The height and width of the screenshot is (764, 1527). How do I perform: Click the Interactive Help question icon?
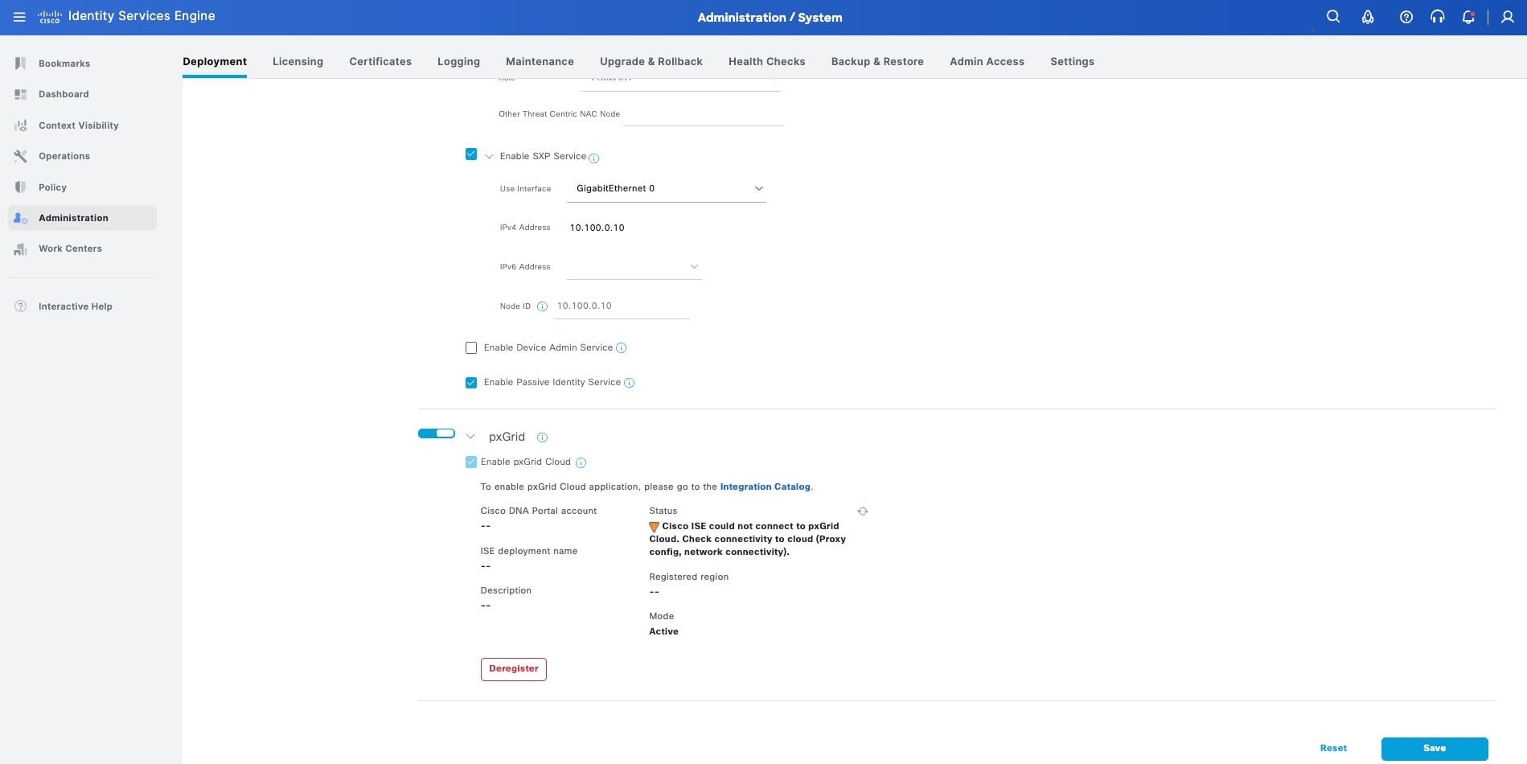click(21, 306)
